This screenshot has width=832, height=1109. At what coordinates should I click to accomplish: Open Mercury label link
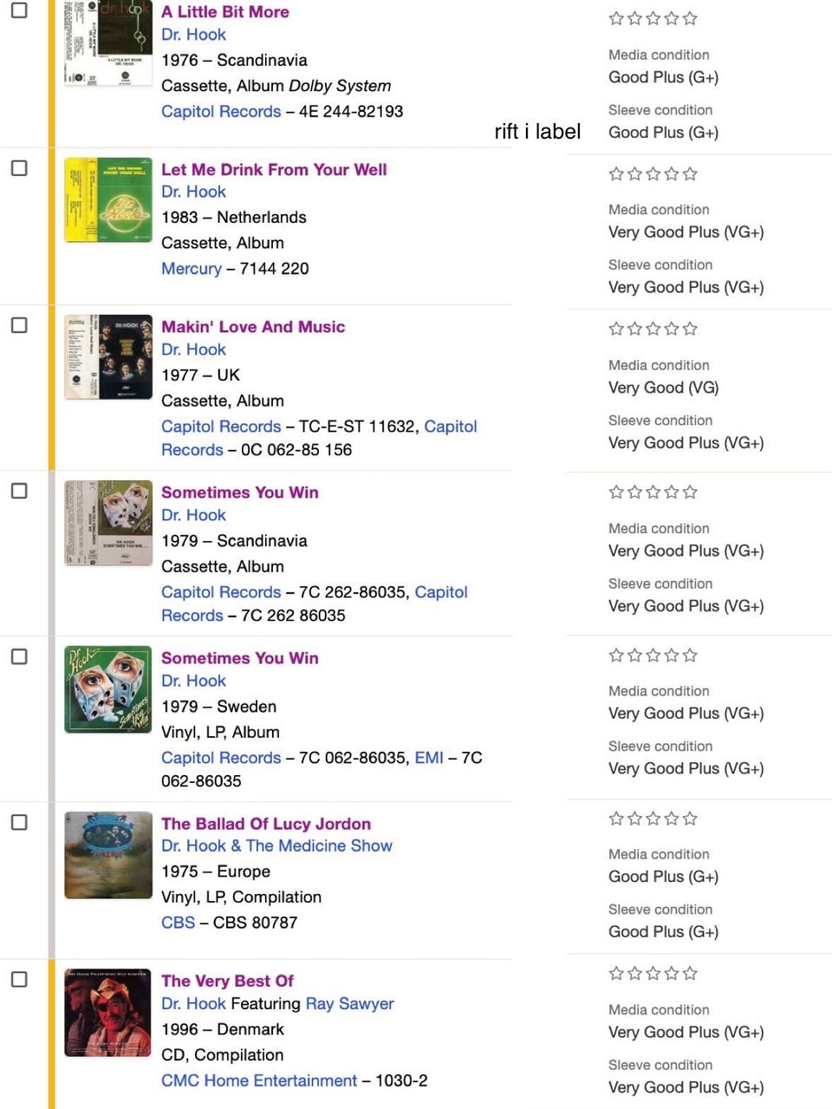pyautogui.click(x=192, y=268)
